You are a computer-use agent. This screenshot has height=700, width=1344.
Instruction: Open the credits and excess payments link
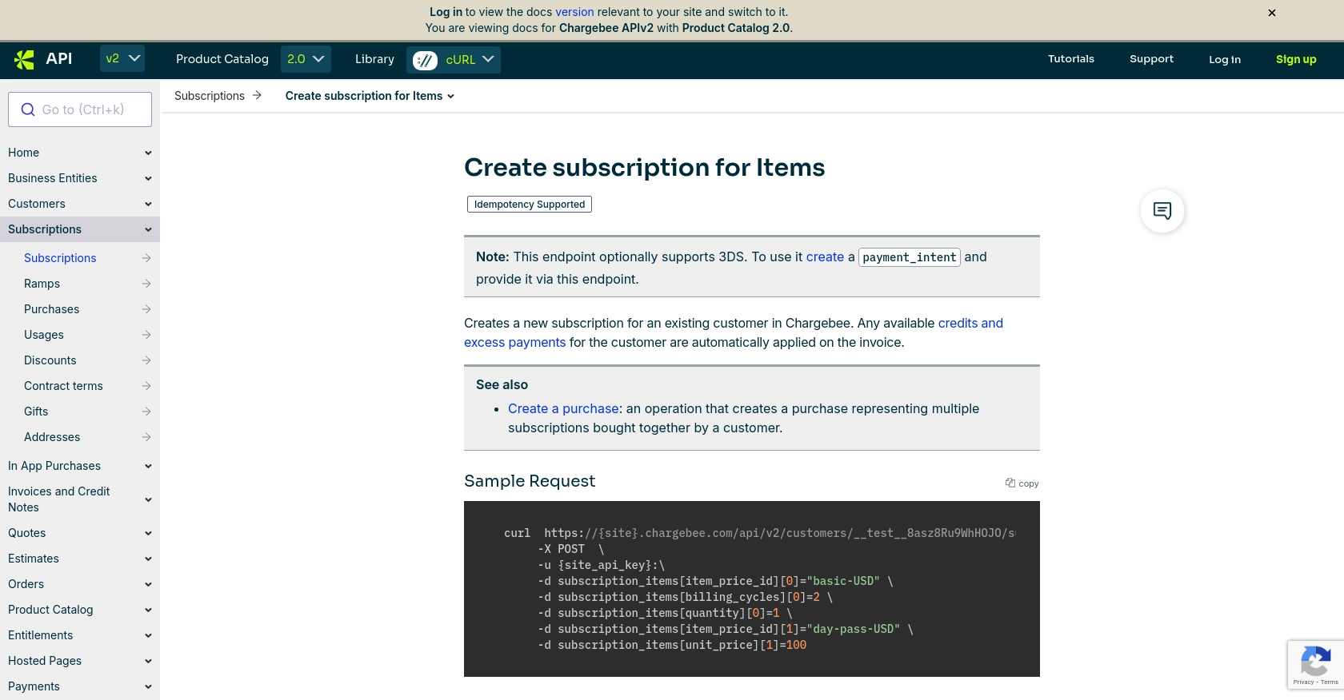(x=970, y=323)
